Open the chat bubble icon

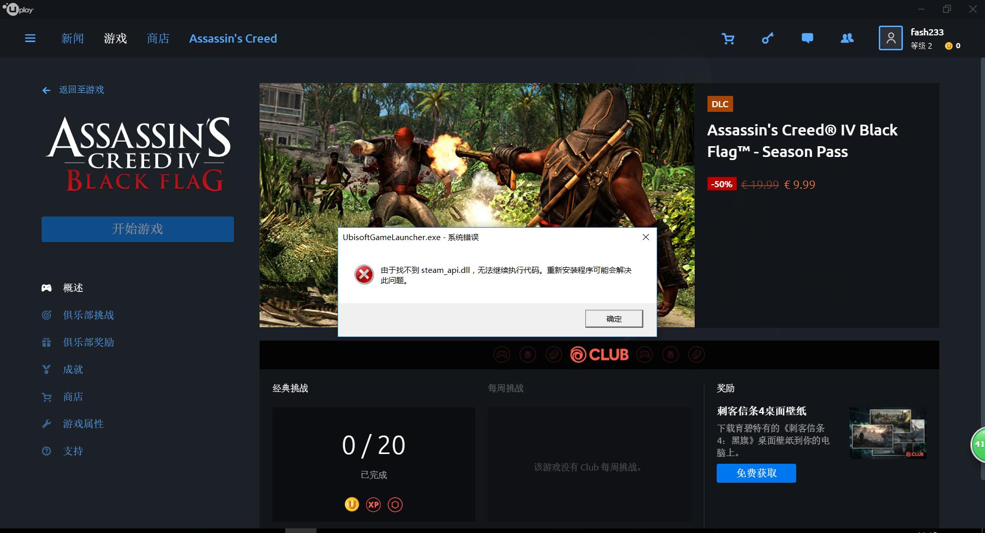(807, 38)
